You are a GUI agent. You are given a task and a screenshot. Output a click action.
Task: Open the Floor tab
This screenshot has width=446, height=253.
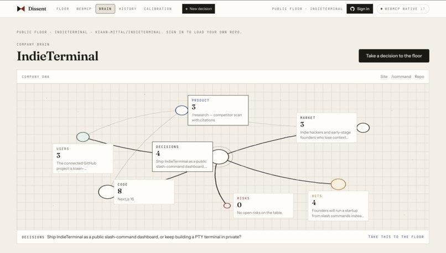[63, 9]
